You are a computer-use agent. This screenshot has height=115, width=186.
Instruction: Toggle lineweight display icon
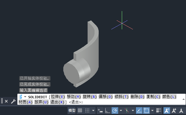[x=159, y=111]
